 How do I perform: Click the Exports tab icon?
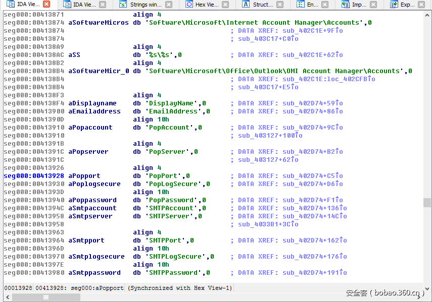tap(394, 5)
